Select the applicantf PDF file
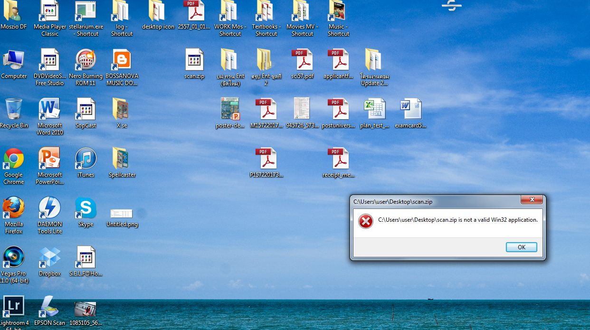590x330 pixels. [x=339, y=60]
